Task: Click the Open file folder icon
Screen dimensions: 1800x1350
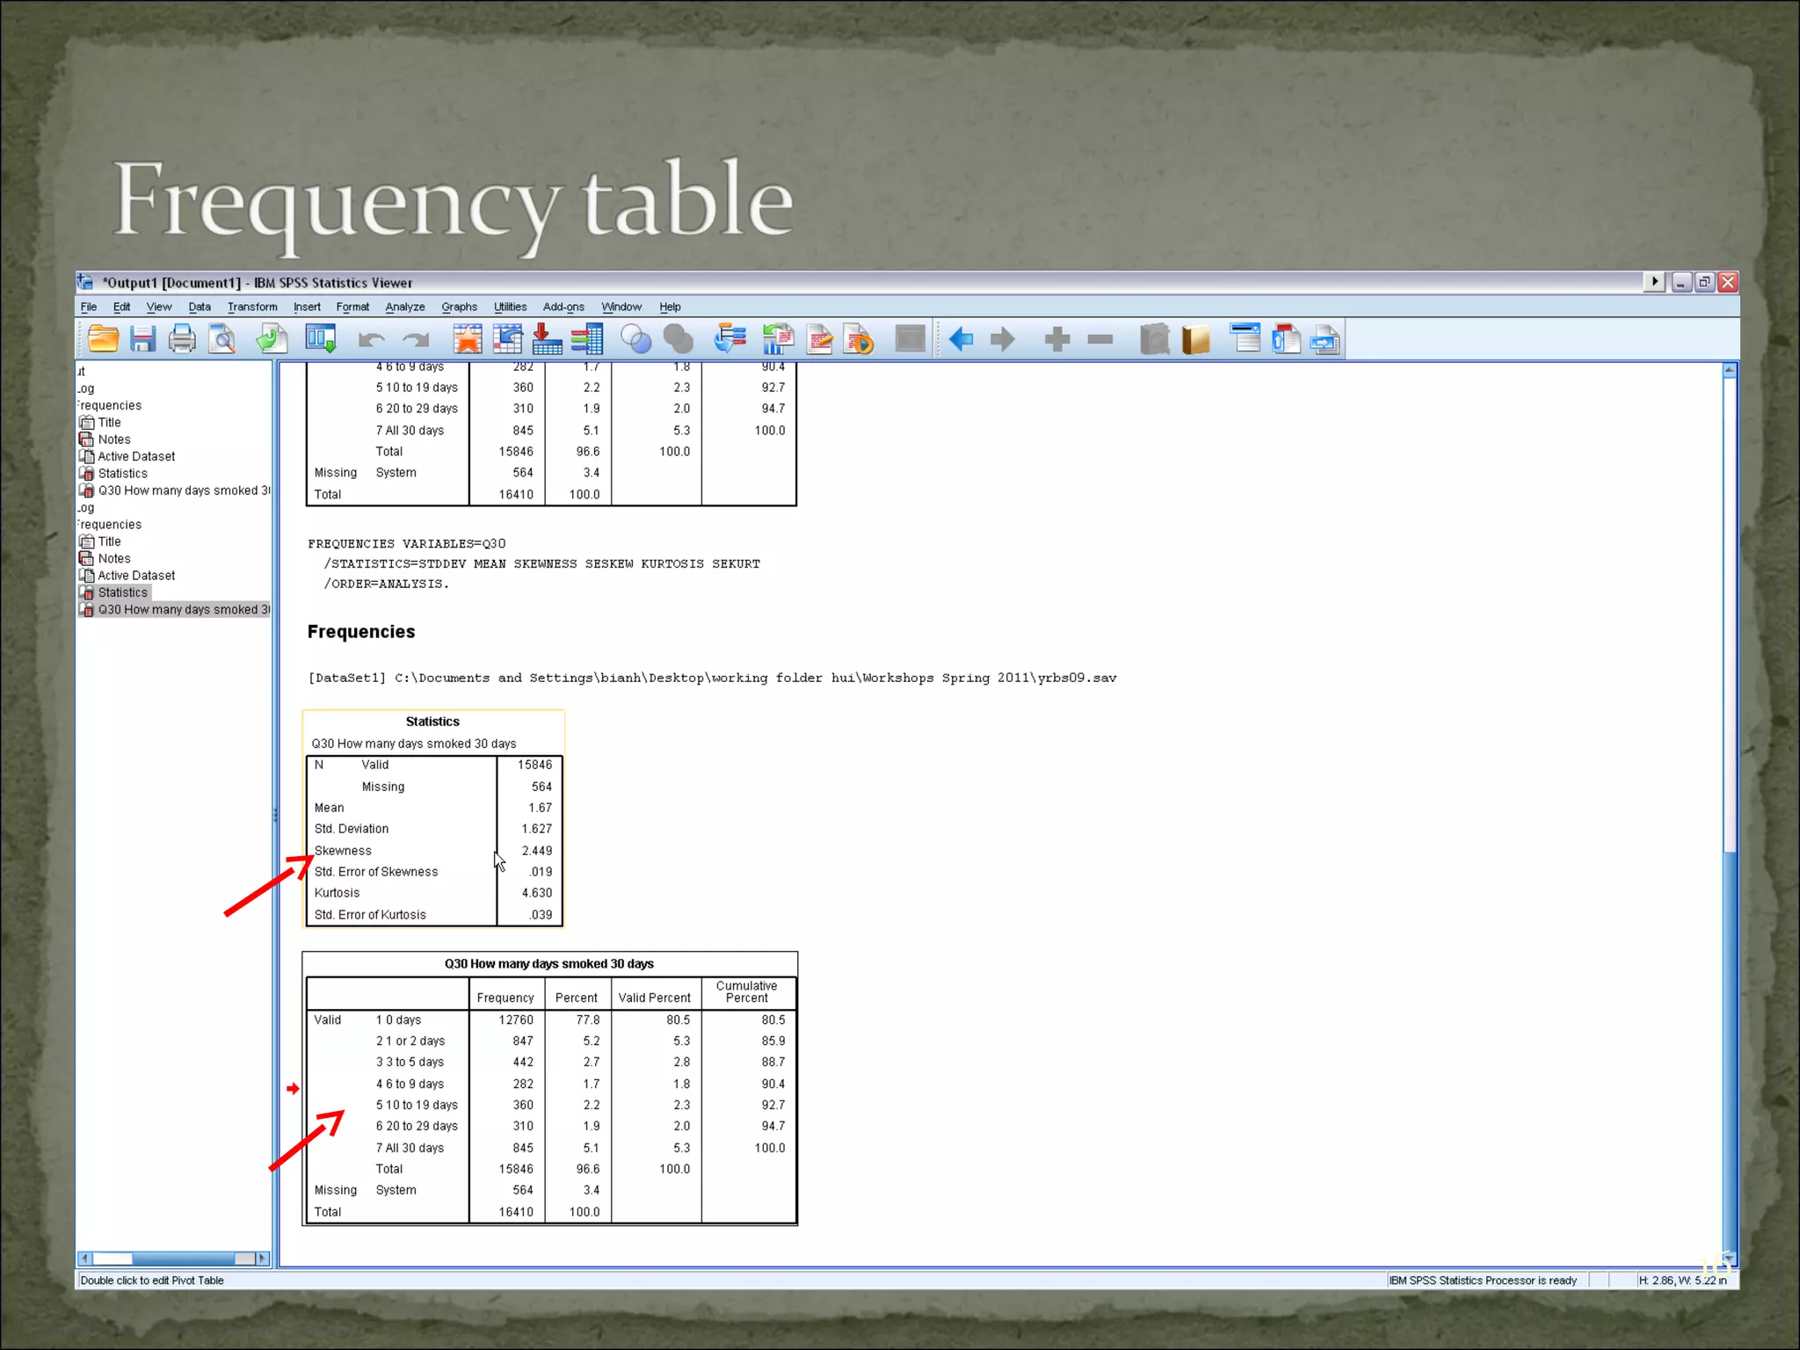Action: pos(103,338)
